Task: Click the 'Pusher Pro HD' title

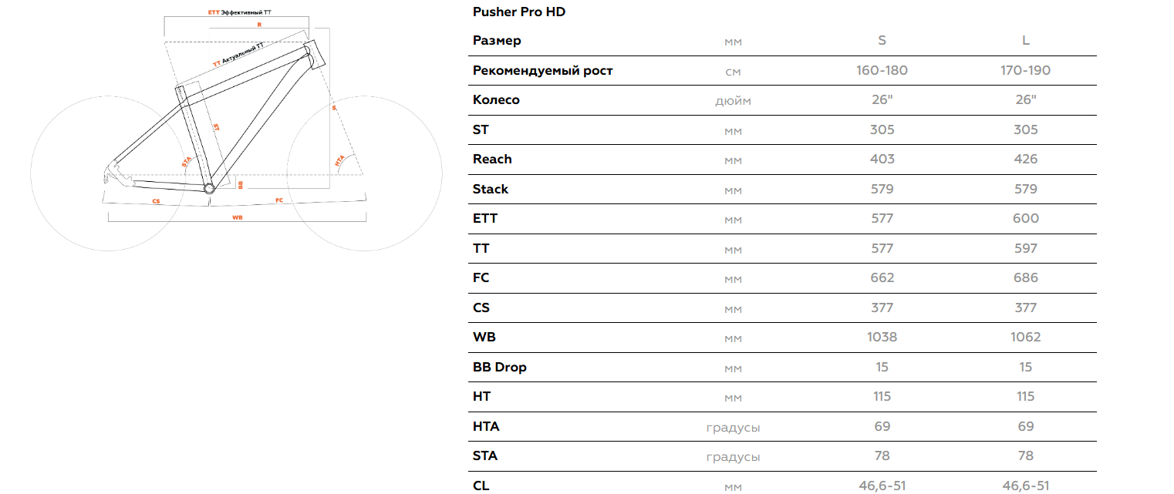Action: [x=519, y=12]
